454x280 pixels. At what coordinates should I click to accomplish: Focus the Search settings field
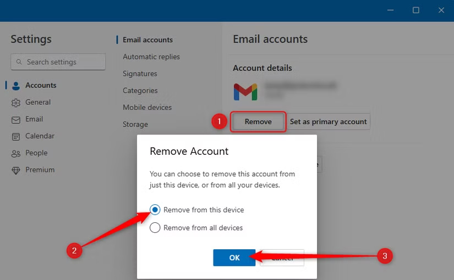58,62
